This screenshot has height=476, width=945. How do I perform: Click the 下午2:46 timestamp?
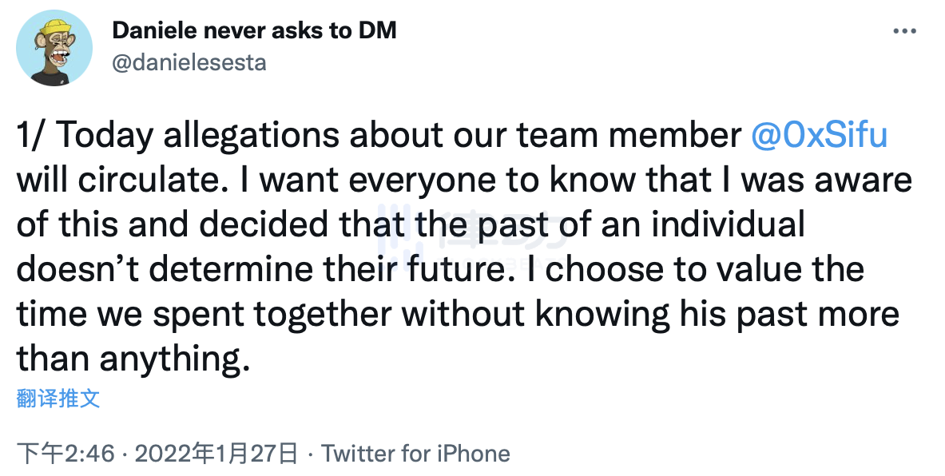click(x=66, y=454)
